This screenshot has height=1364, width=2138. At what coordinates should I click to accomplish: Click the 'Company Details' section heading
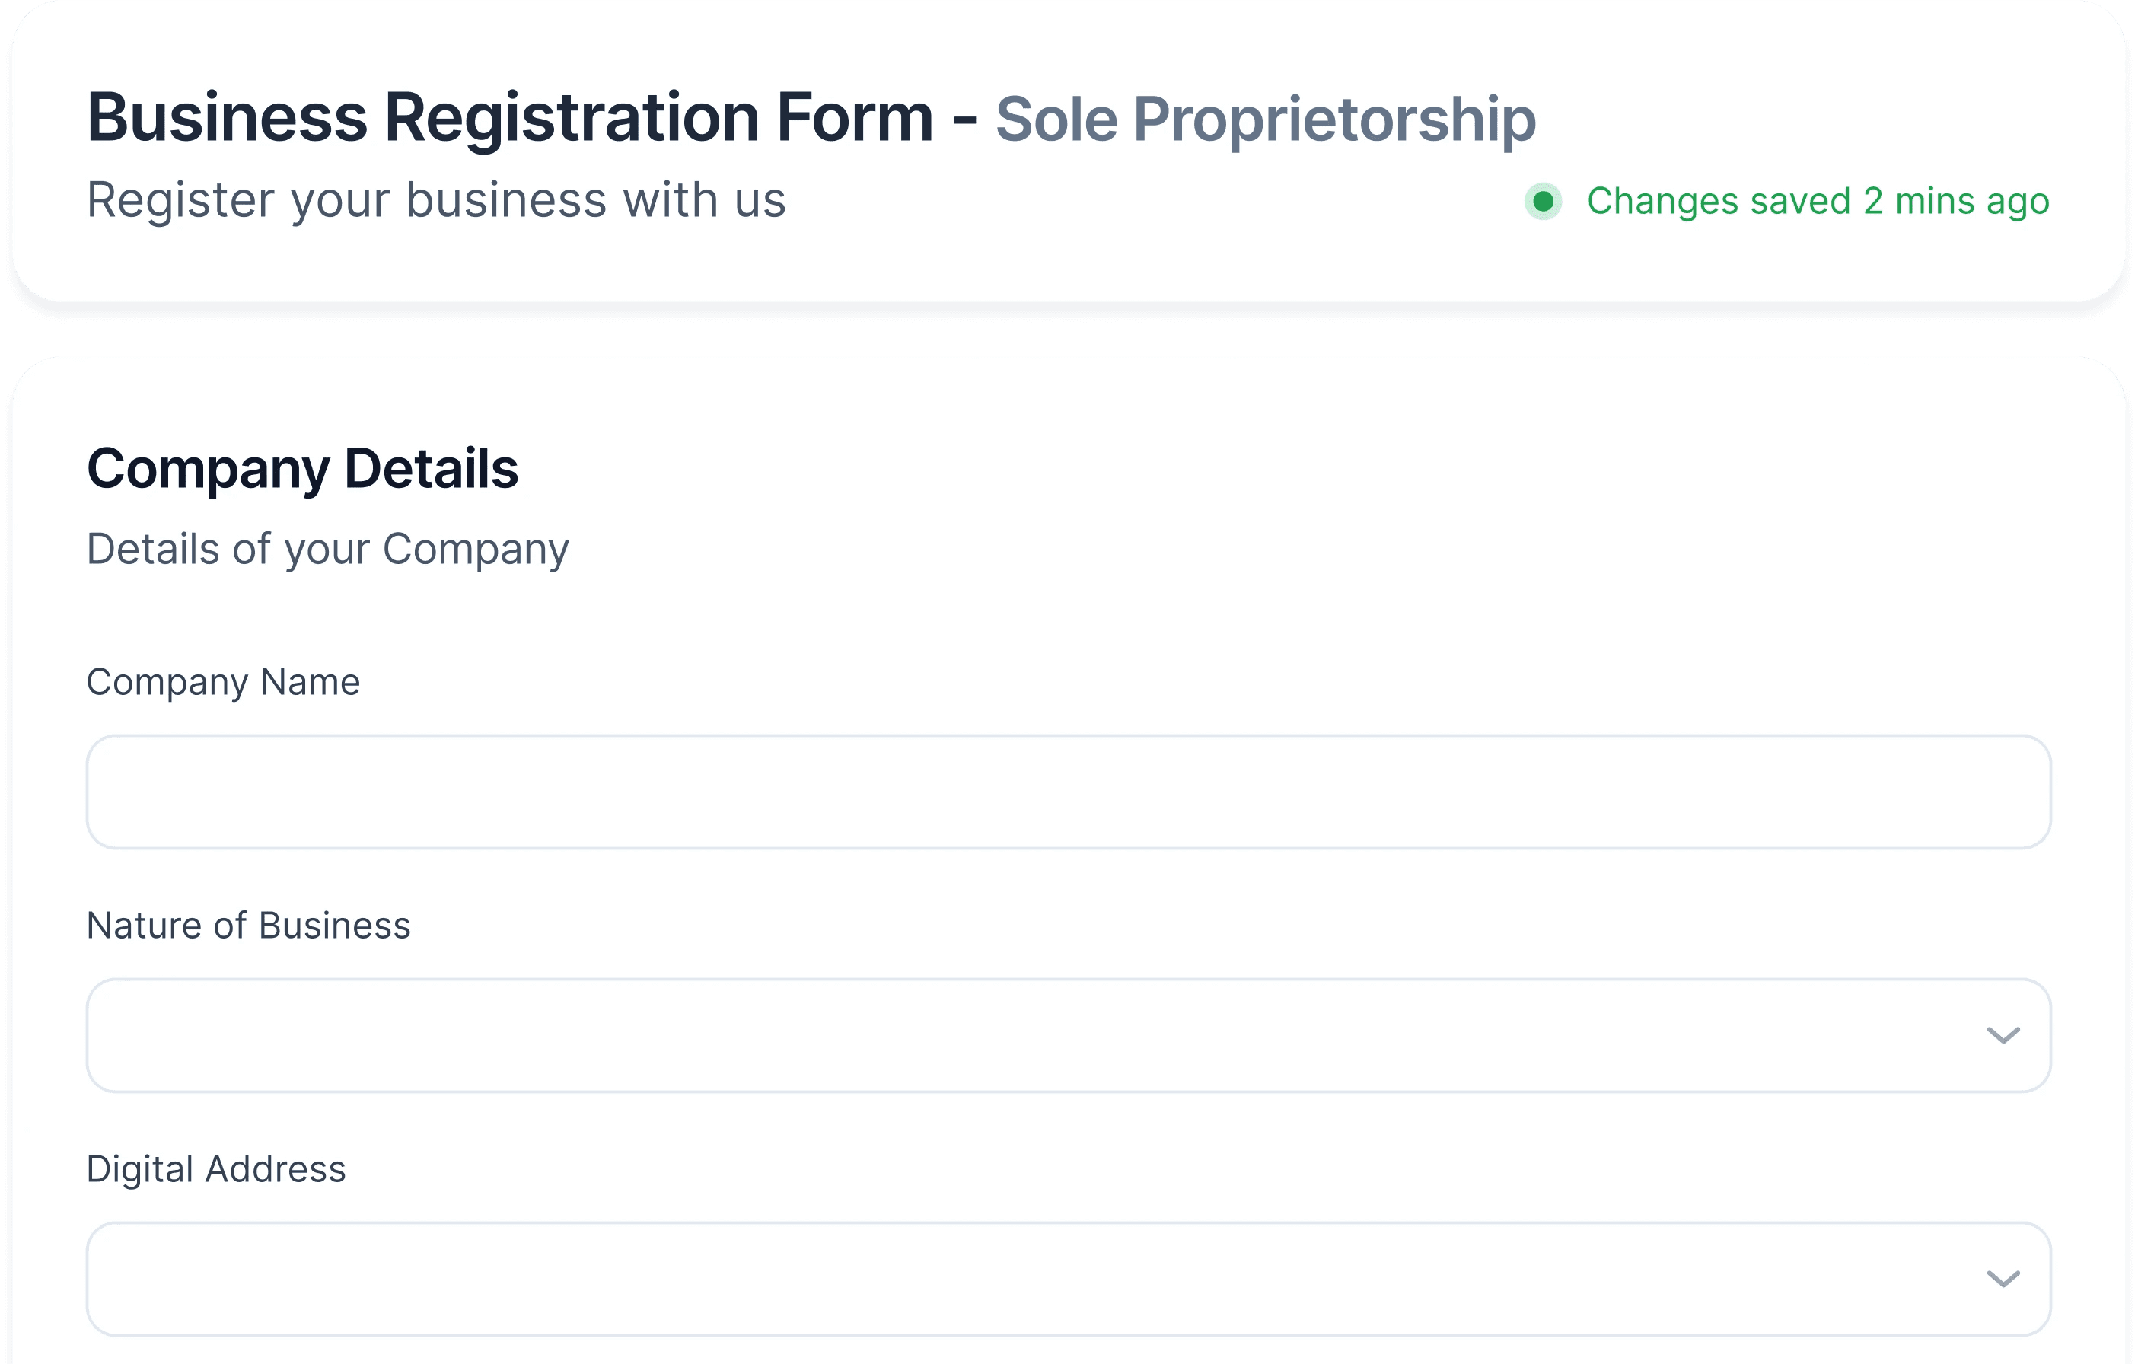pos(302,469)
